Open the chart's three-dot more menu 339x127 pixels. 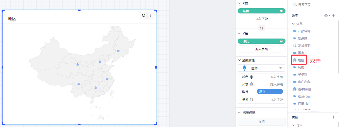151,16
